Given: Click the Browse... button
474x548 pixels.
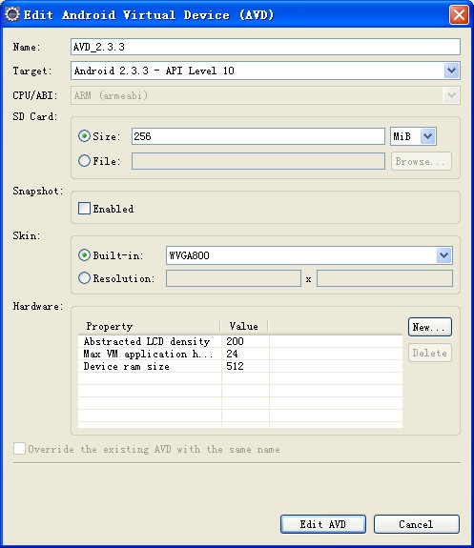Looking at the screenshot, I should 422,161.
